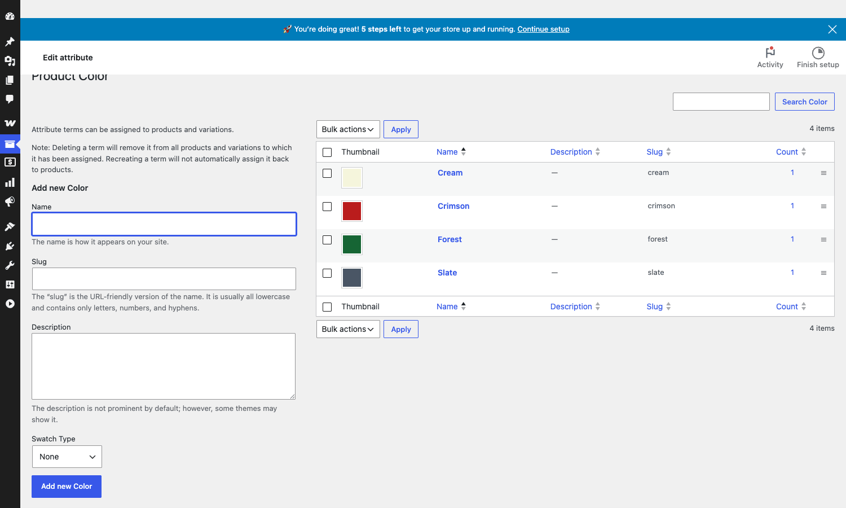846x508 pixels.
Task: Open the Appearance paintbrush sidebar icon
Action: pyautogui.click(x=10, y=226)
